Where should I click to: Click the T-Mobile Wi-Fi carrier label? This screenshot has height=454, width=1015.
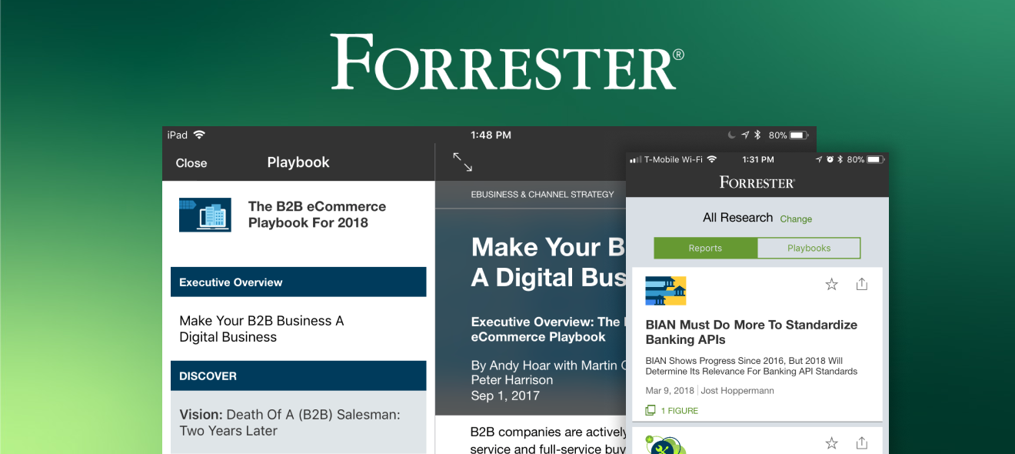pos(674,159)
